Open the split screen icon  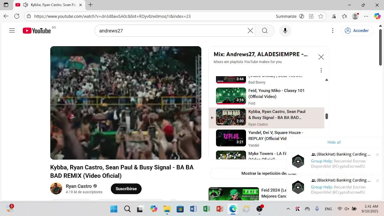(x=311, y=16)
